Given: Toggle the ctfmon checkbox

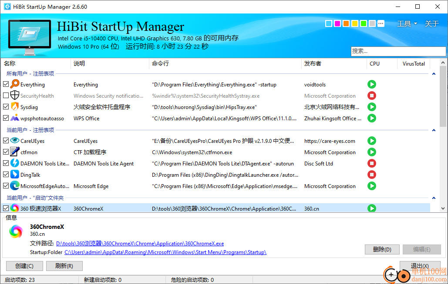Looking at the screenshot, I should 6,152.
